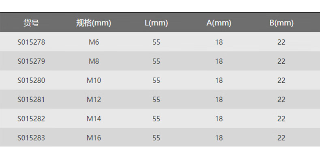Click the B(mm) column header

(282, 23)
